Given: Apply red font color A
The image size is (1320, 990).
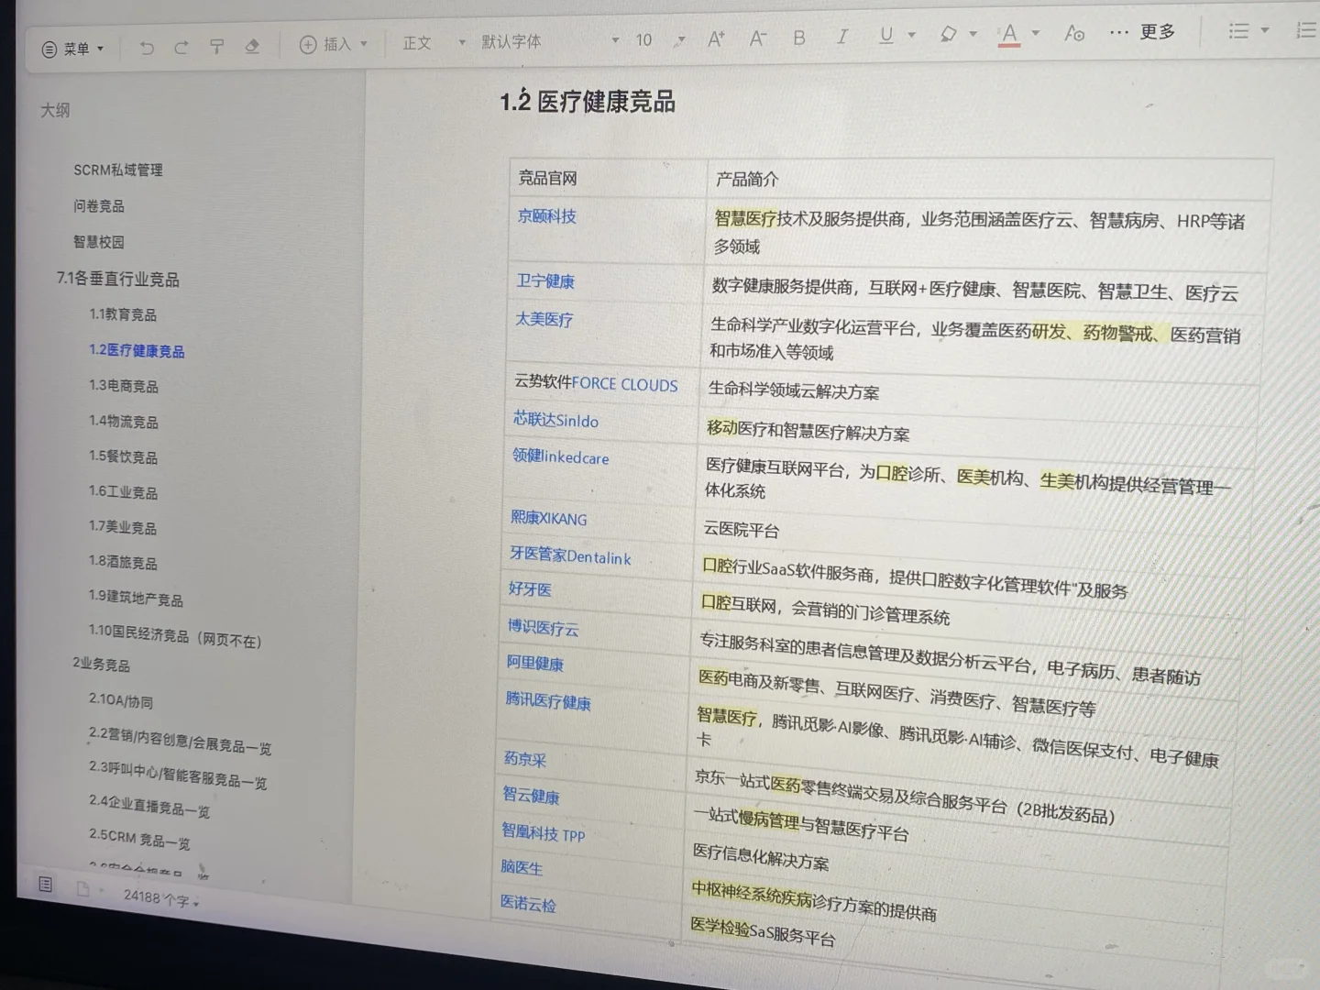Looking at the screenshot, I should tap(1009, 34).
